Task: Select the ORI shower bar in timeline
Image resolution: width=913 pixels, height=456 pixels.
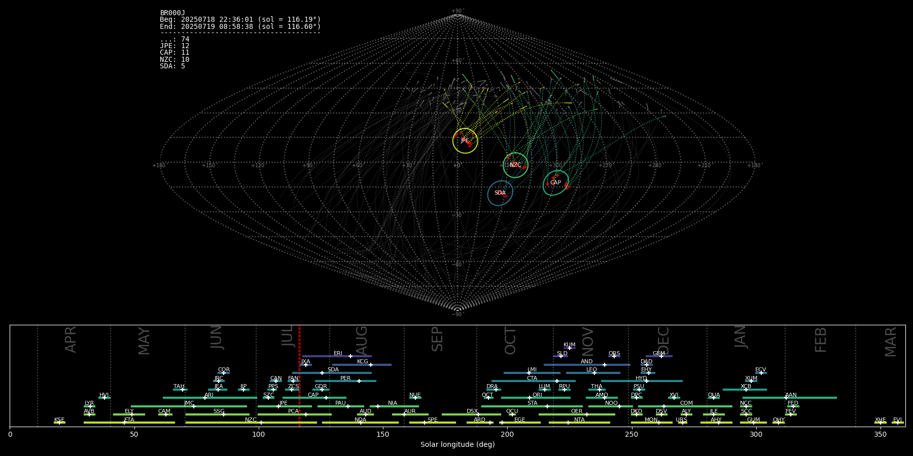Action: [536, 398]
